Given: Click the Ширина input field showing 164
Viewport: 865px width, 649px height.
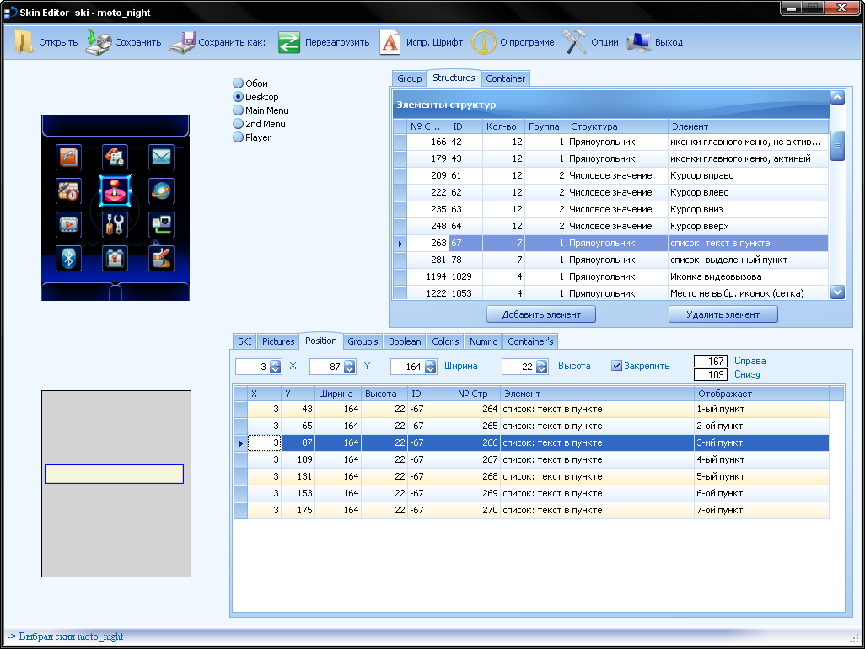Looking at the screenshot, I should pos(408,367).
